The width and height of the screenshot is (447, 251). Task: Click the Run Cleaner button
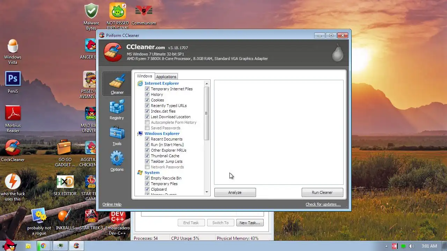coord(322,192)
